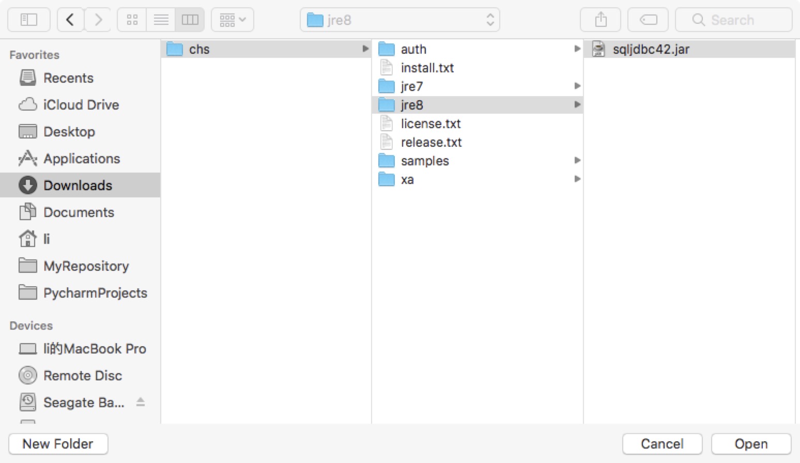This screenshot has height=463, width=800.
Task: Click the iCloud Drive cloud icon
Action: tap(28, 105)
